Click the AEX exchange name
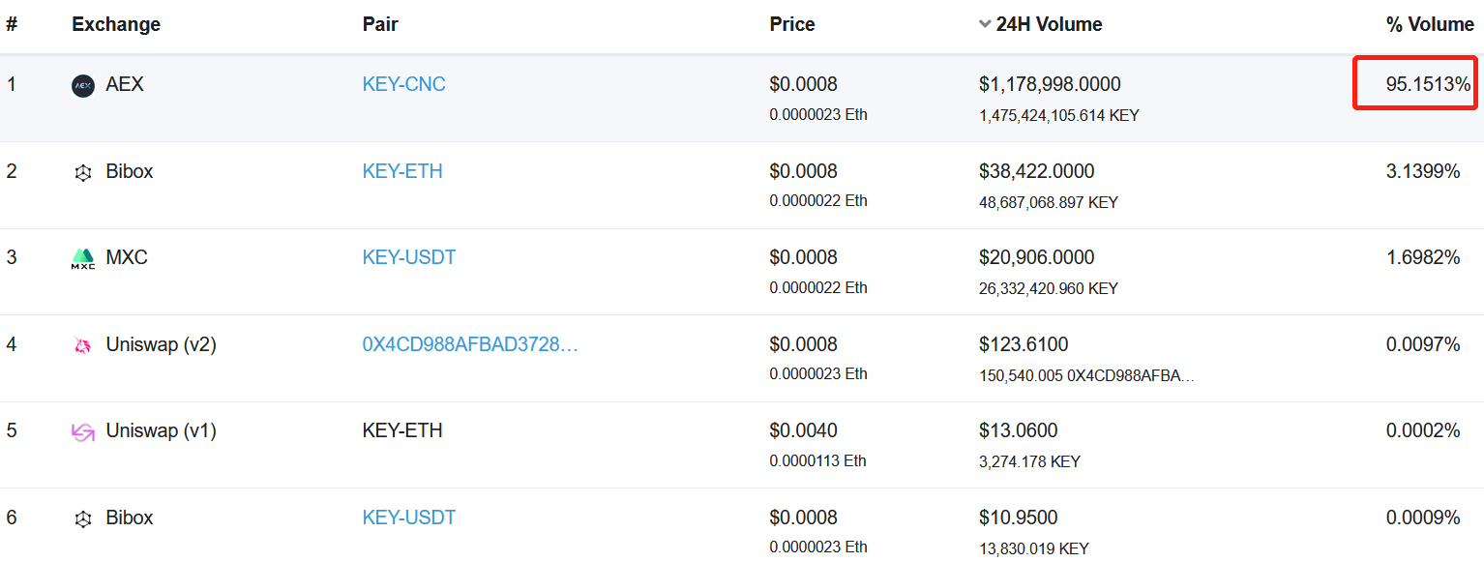1484x562 pixels. [x=125, y=84]
